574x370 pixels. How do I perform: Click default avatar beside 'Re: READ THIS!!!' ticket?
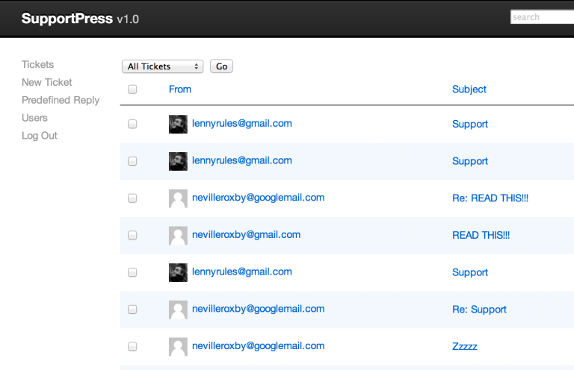pyautogui.click(x=178, y=198)
